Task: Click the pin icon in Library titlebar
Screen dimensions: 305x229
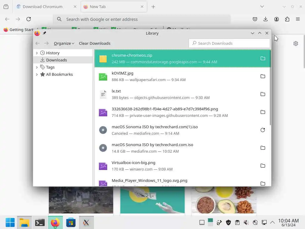Action: pyautogui.click(x=44, y=33)
